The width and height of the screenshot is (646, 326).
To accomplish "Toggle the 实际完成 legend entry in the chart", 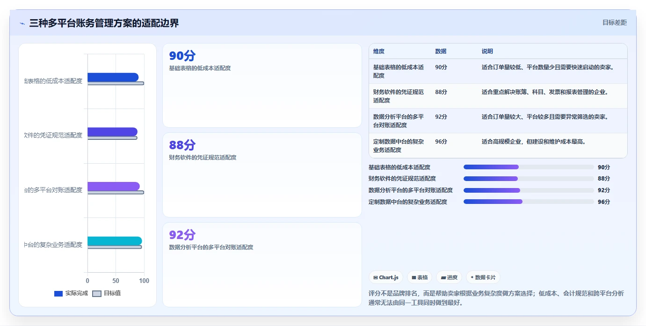I will coord(71,293).
